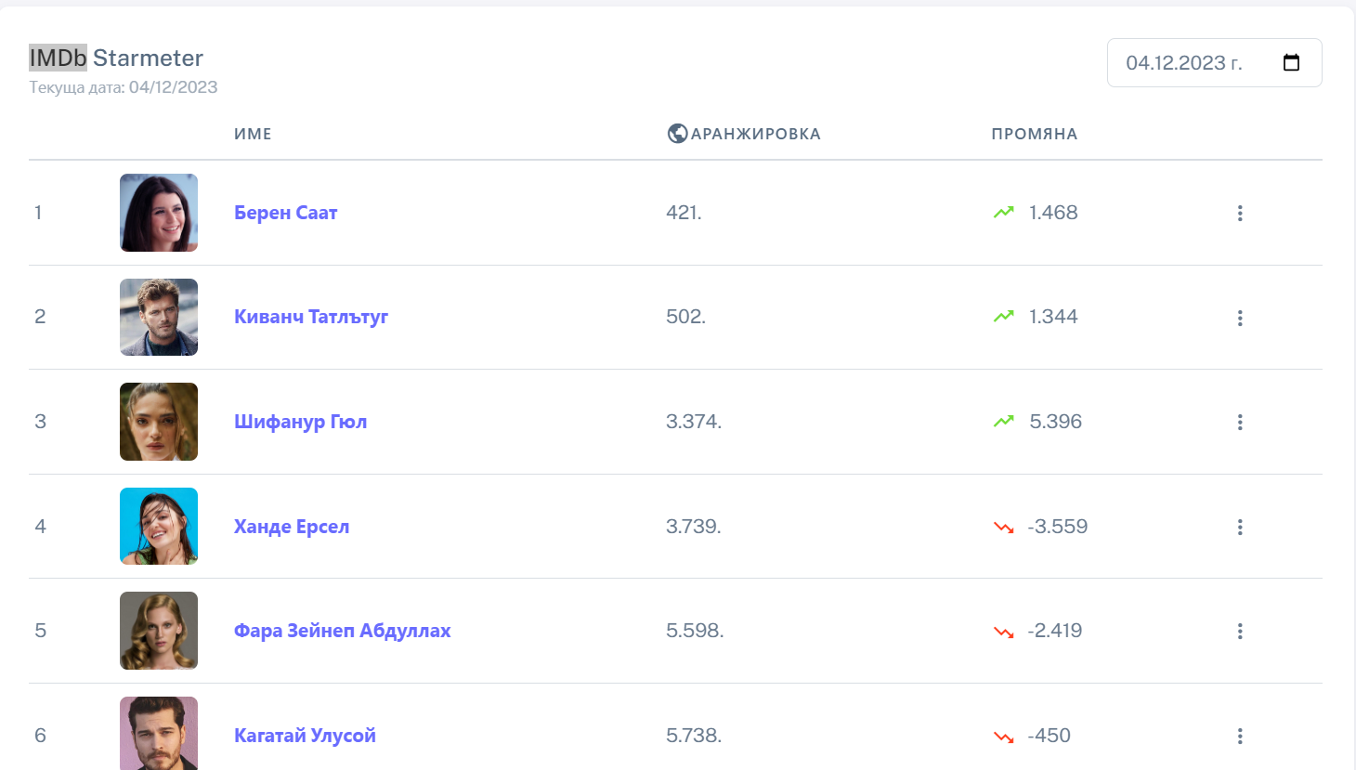Open three-dot menu for Кагатай Улусой row
Image resolution: width=1356 pixels, height=770 pixels.
point(1240,737)
